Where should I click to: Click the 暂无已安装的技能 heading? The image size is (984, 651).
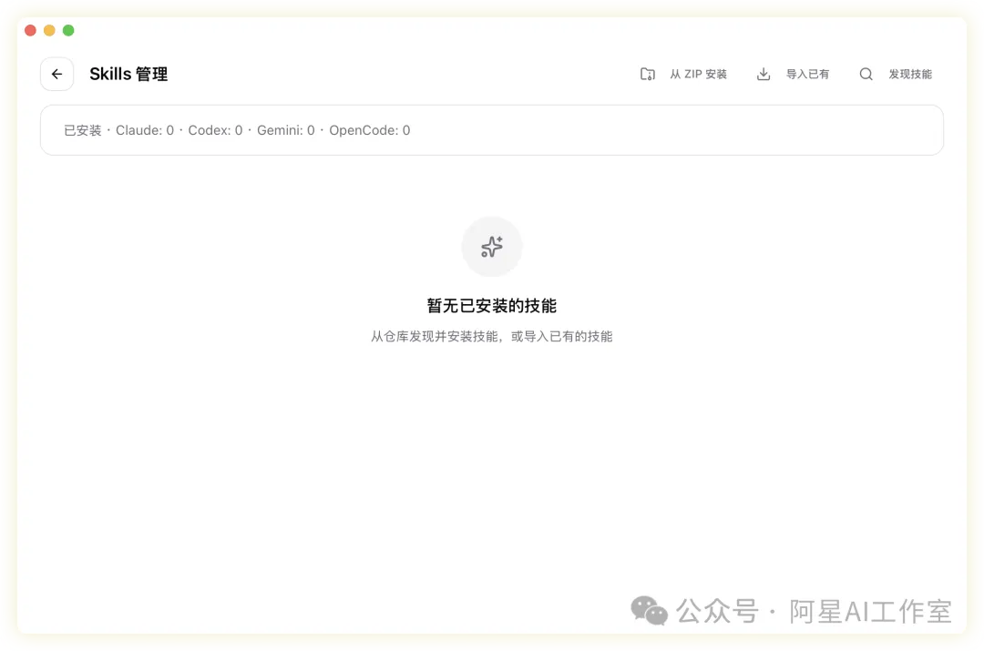(492, 306)
